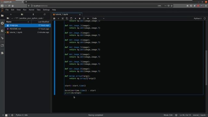Click the notebook vertical scrollbar
Screen dimensions: 208x117
coord(206,68)
